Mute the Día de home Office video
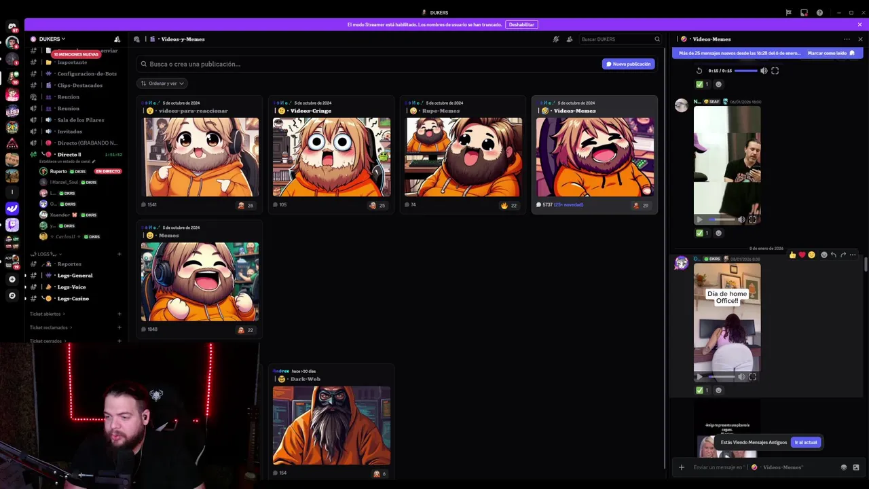 tap(741, 377)
